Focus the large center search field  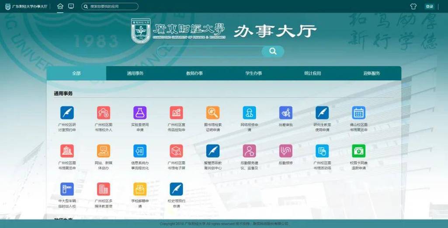(209, 51)
